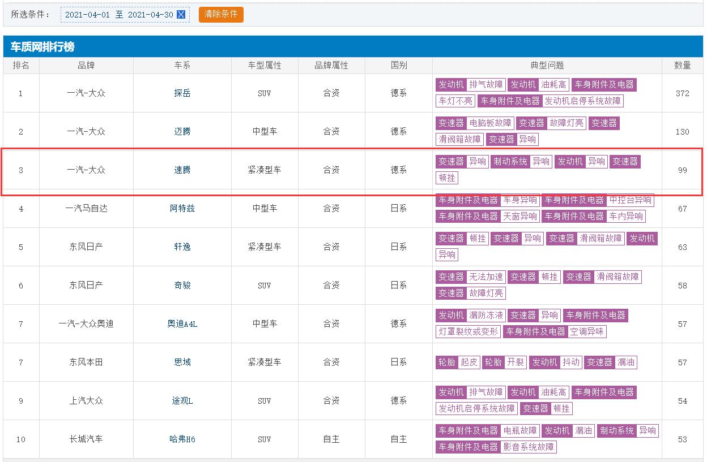This screenshot has width=707, height=462.
Task: Click the 奥迪A4L series link
Action: coord(182,324)
